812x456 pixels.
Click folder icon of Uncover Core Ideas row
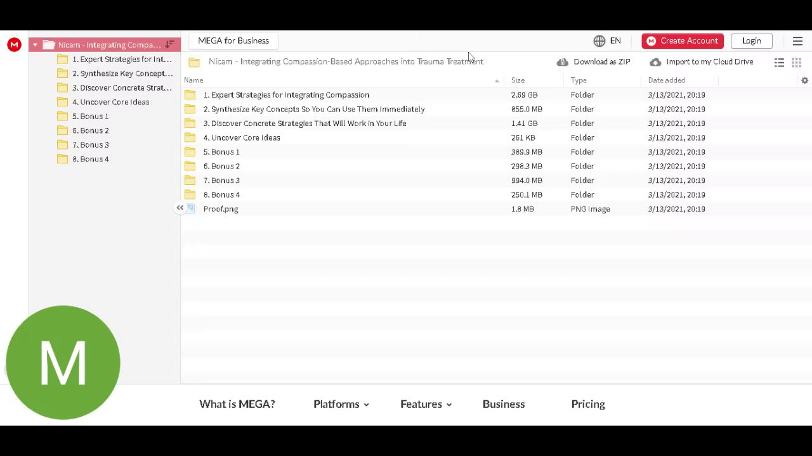pyautogui.click(x=190, y=137)
